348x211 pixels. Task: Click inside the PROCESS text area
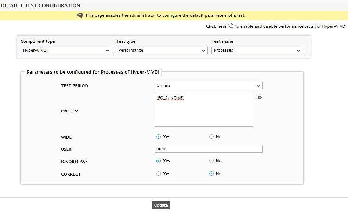(x=204, y=110)
